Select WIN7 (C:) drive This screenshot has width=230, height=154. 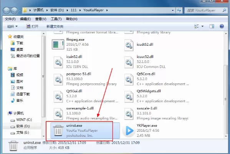[x=21, y=120]
